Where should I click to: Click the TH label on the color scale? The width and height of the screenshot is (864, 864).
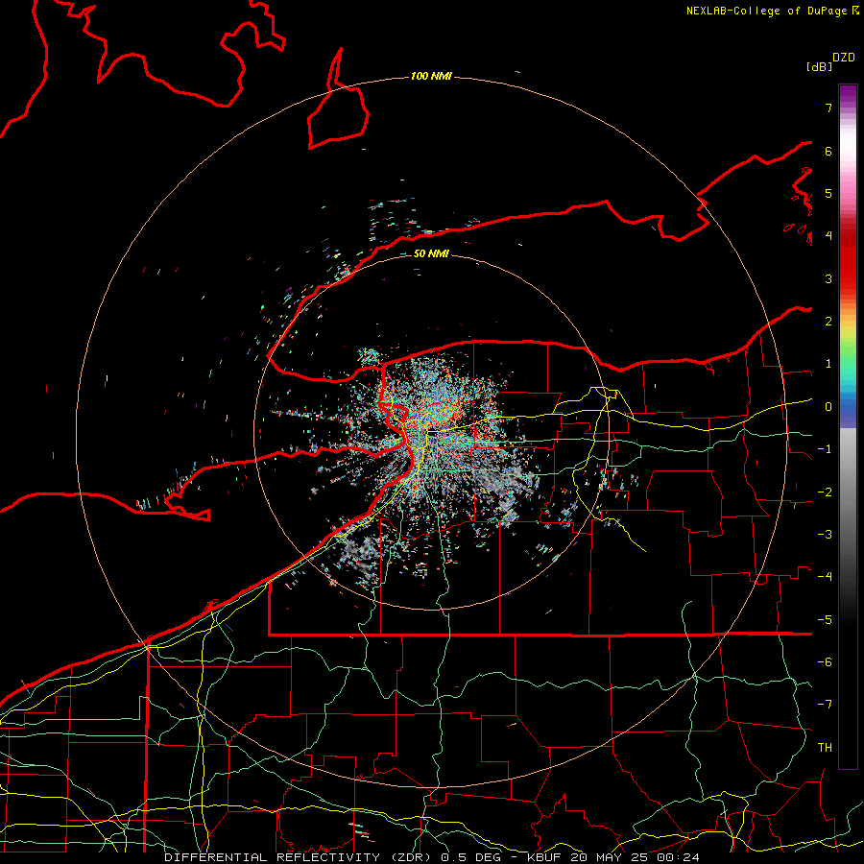pos(825,748)
